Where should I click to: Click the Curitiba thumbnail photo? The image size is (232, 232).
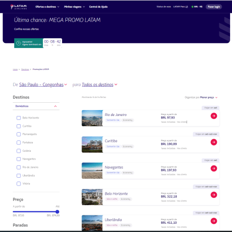tap(92, 144)
